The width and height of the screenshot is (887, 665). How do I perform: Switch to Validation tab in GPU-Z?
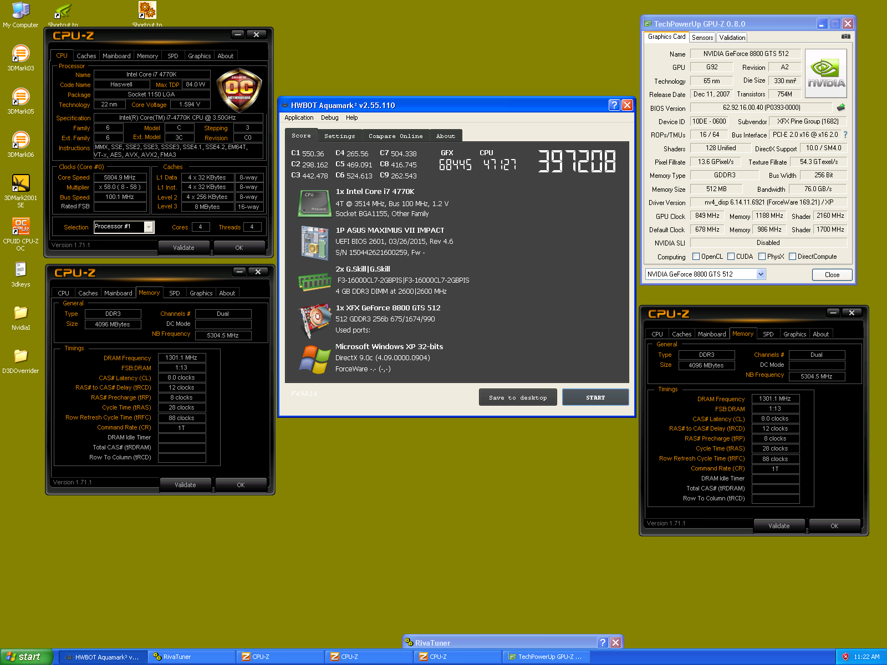[732, 38]
